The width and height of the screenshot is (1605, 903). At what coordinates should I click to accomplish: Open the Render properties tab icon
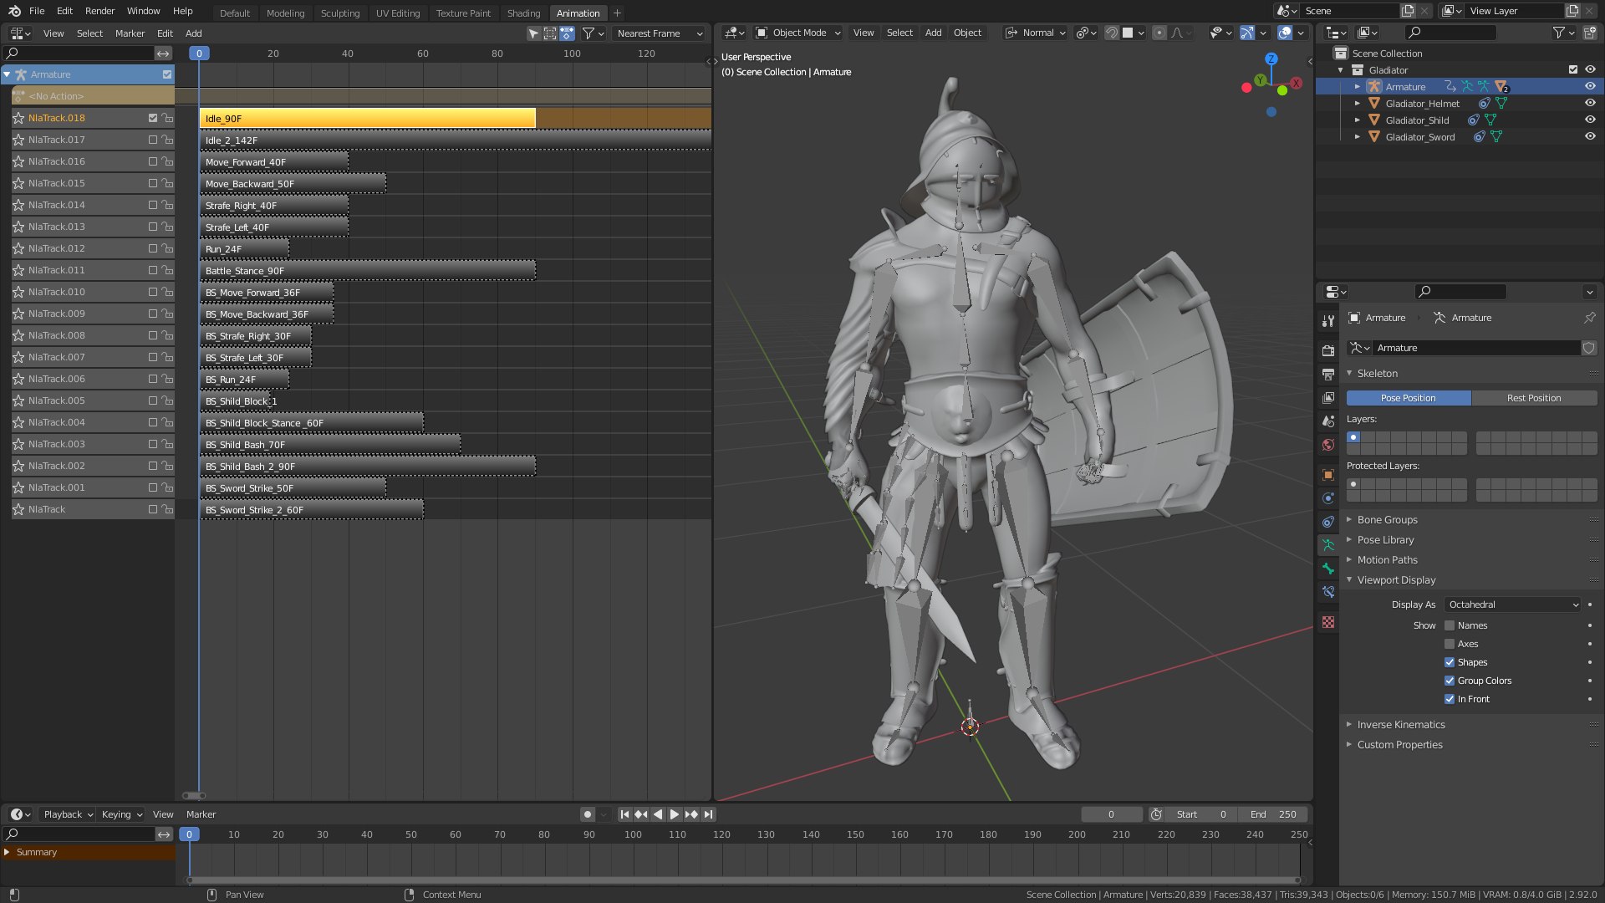1327,350
